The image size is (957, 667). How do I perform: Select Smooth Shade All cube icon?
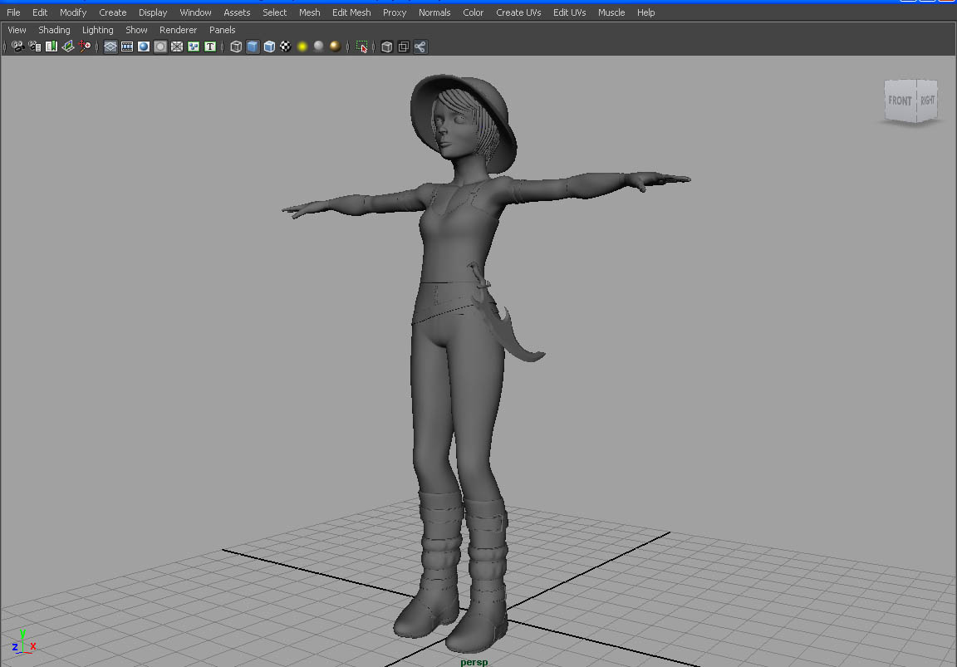point(253,47)
